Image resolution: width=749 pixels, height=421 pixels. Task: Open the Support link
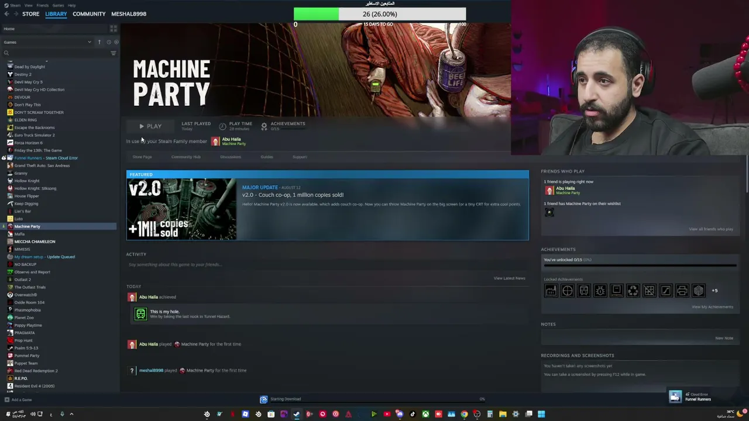(x=300, y=157)
